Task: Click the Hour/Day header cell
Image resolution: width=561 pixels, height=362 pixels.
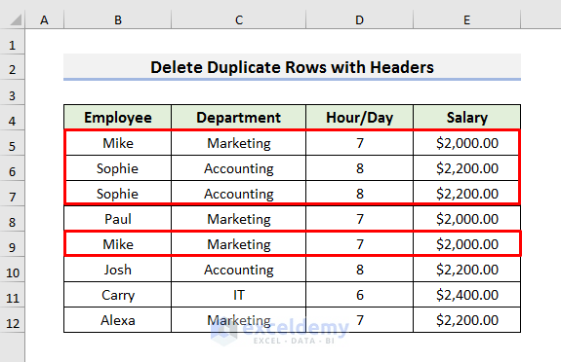Action: 360,117
